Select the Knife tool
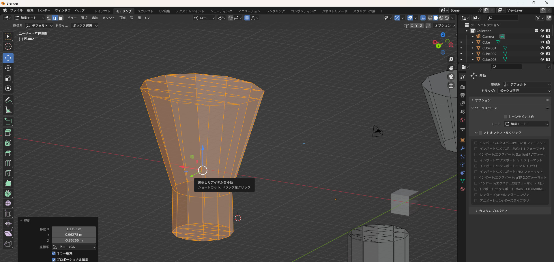 (x=8, y=173)
